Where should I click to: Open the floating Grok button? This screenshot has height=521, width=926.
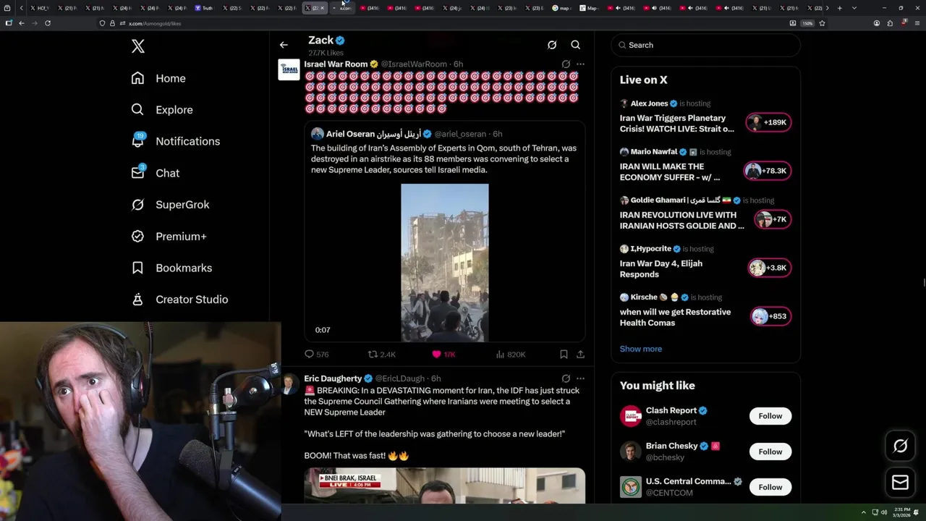[x=900, y=446]
